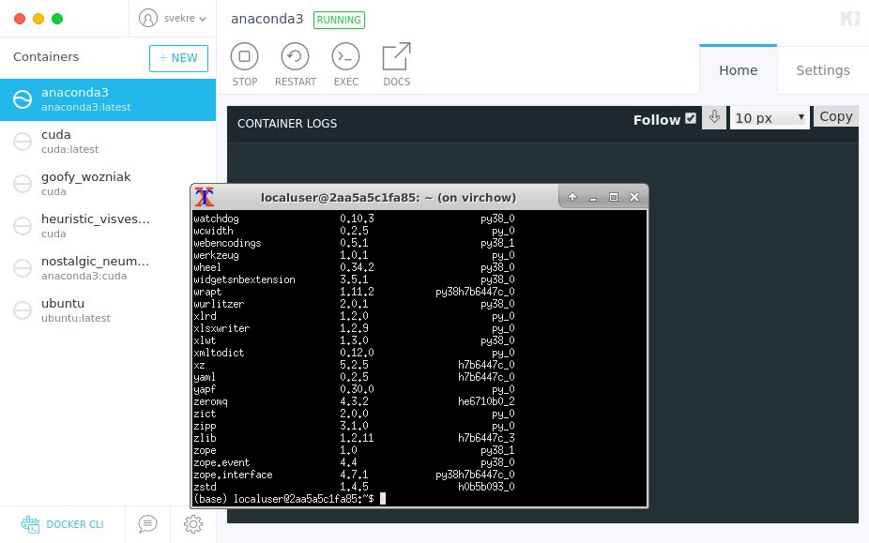Click the CONTAINER LOGS heading
The width and height of the screenshot is (869, 543).
pos(287,124)
